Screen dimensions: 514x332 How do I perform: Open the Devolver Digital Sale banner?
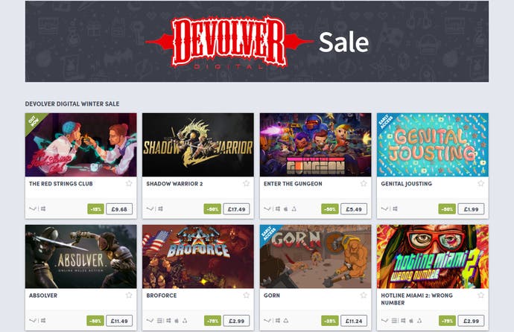pyautogui.click(x=257, y=41)
